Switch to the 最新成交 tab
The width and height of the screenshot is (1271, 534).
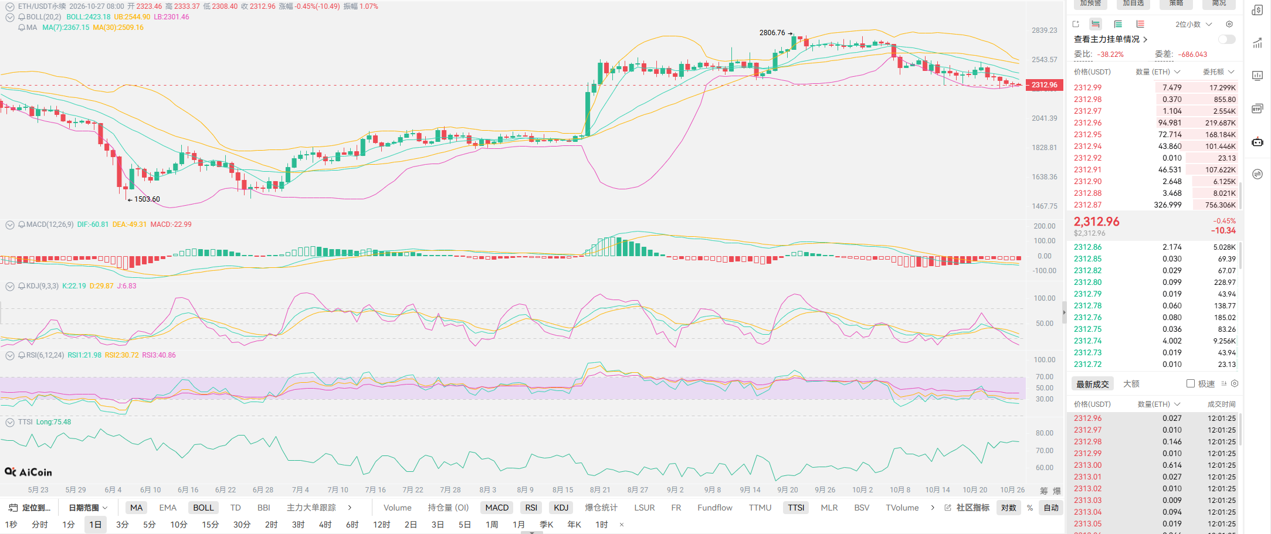1093,384
